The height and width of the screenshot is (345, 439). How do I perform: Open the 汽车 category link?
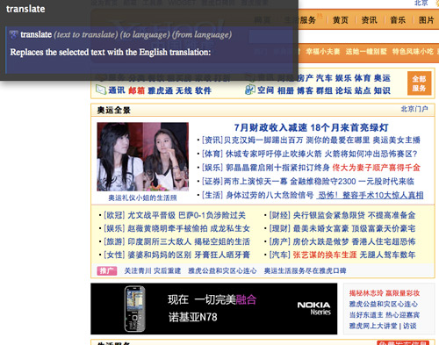click(x=324, y=78)
